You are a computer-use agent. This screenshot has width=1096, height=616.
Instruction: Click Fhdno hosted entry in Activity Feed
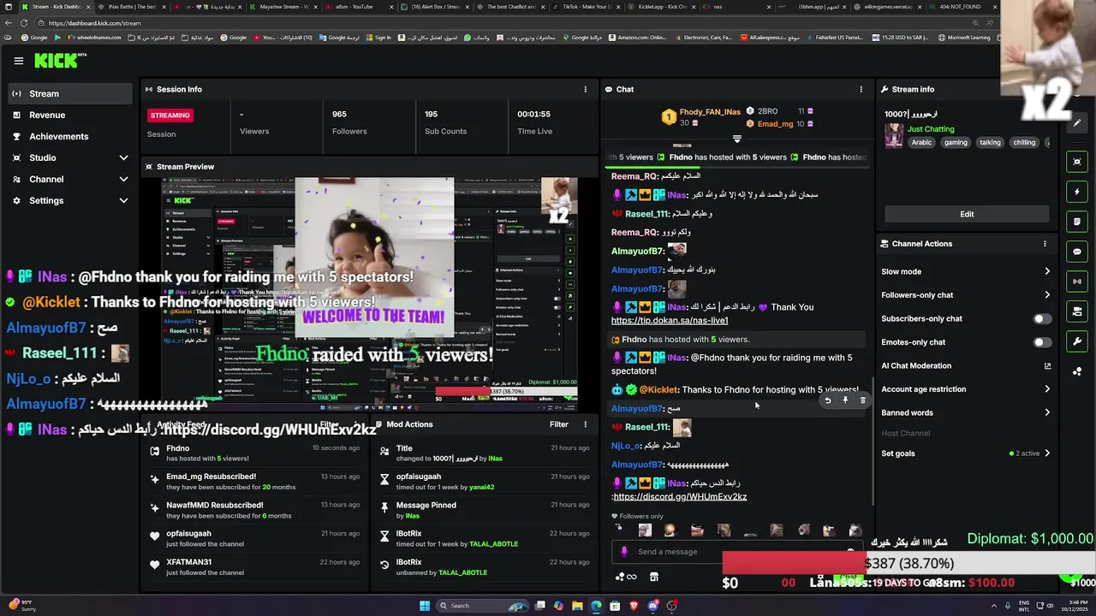254,453
